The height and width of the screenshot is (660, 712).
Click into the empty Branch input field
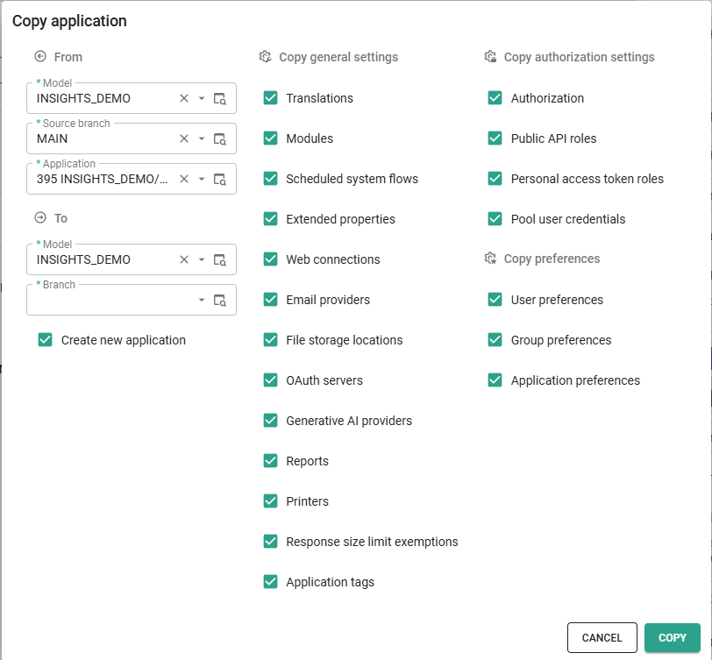(110, 301)
